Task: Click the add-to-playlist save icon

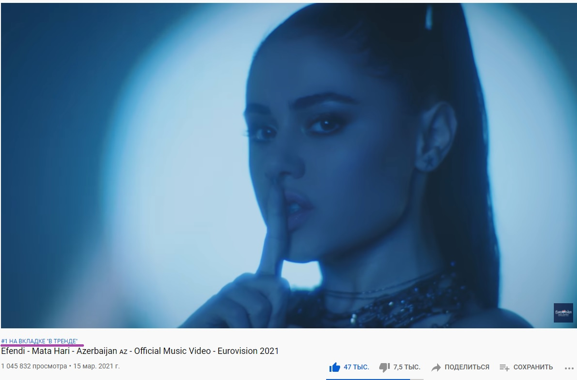Action: coord(505,367)
